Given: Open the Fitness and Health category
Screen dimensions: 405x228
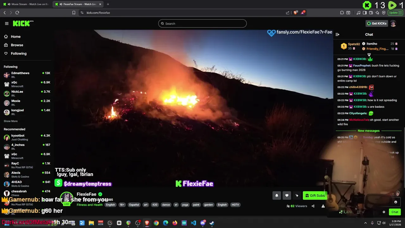Looking at the screenshot, I should pos(90,205).
